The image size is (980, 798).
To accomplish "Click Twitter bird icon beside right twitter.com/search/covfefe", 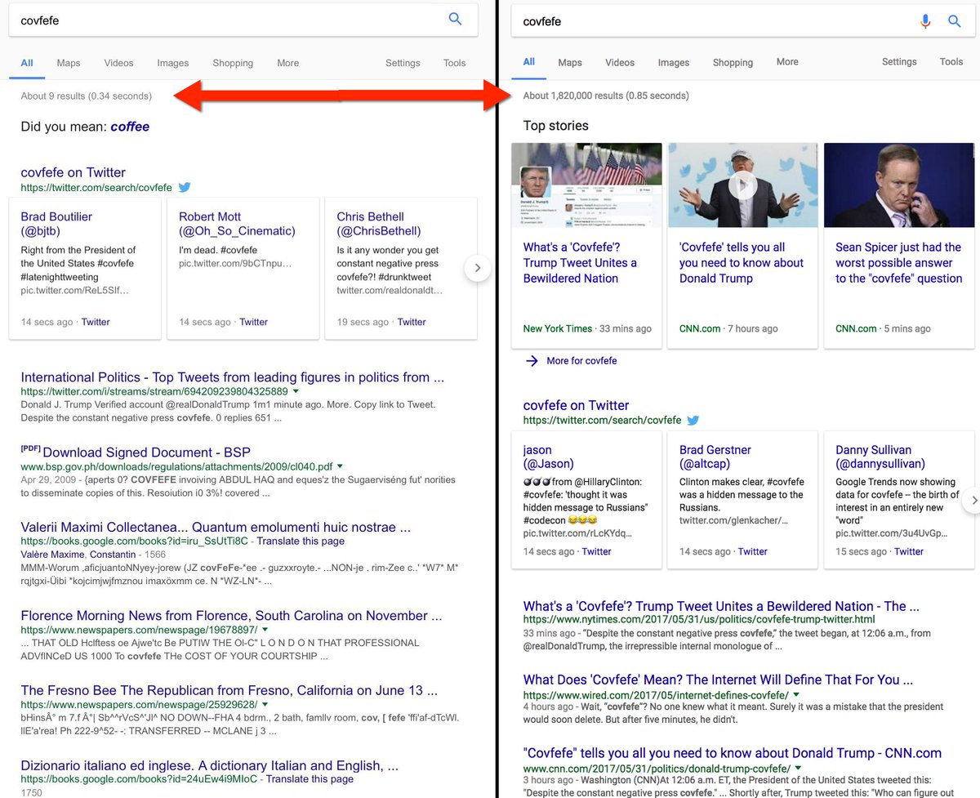I will point(693,420).
